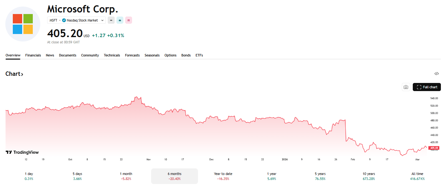Click the 405.08 current price label
The width and height of the screenshot is (444, 189).
(434, 148)
